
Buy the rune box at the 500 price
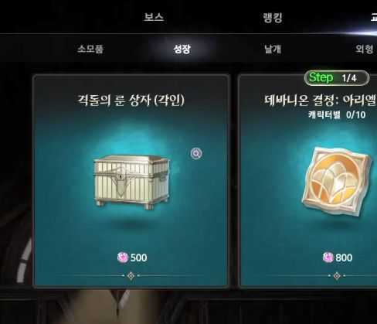click(x=132, y=257)
